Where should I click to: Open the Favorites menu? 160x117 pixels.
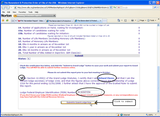tap(22, 12)
